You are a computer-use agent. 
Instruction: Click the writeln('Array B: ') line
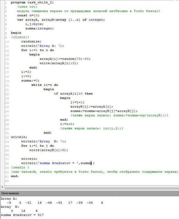(x=43, y=141)
